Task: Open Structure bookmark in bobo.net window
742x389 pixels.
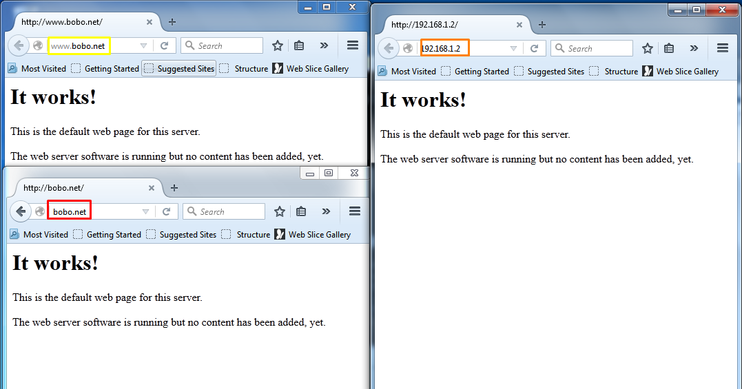Action: click(245, 235)
